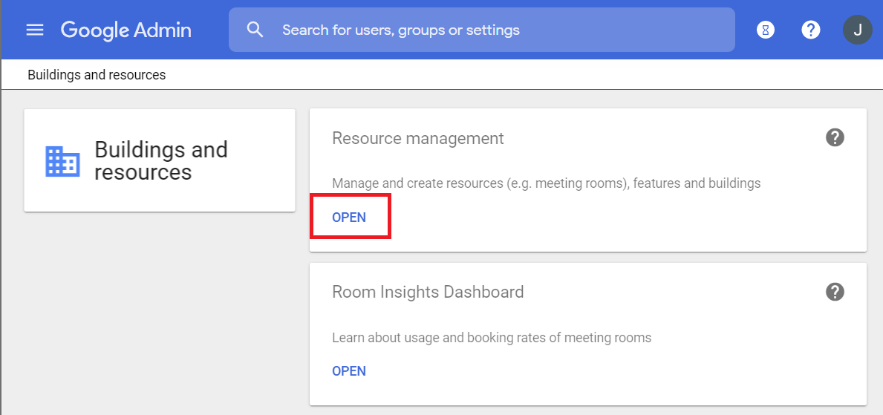Click the word Admin in the header
883x415 pixels.
[163, 30]
